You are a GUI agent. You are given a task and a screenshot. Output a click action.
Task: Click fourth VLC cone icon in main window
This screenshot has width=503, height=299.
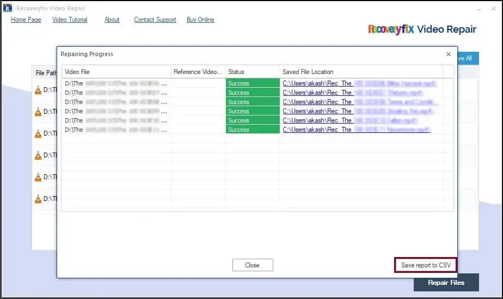(38, 155)
